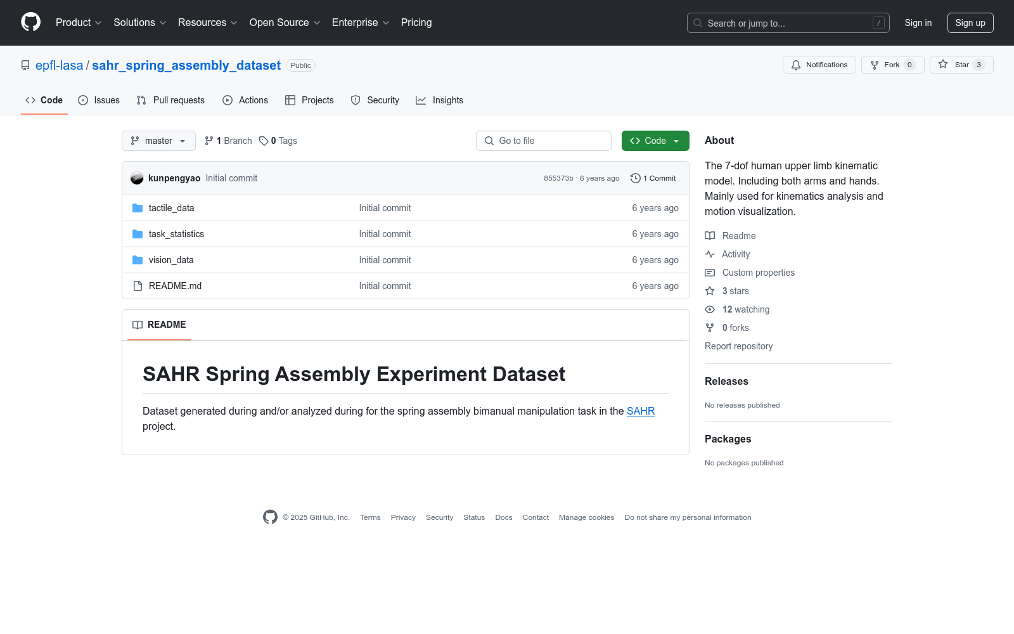Click the pulse icon beside Activity

pos(710,254)
